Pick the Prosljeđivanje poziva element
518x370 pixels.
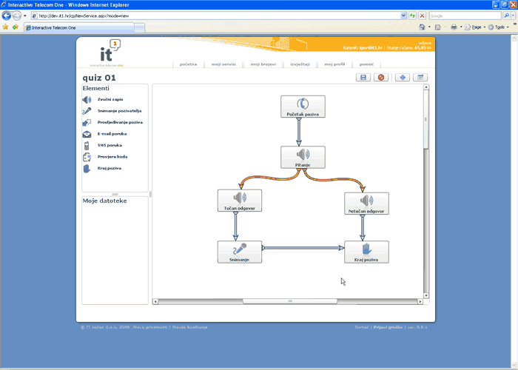click(120, 122)
